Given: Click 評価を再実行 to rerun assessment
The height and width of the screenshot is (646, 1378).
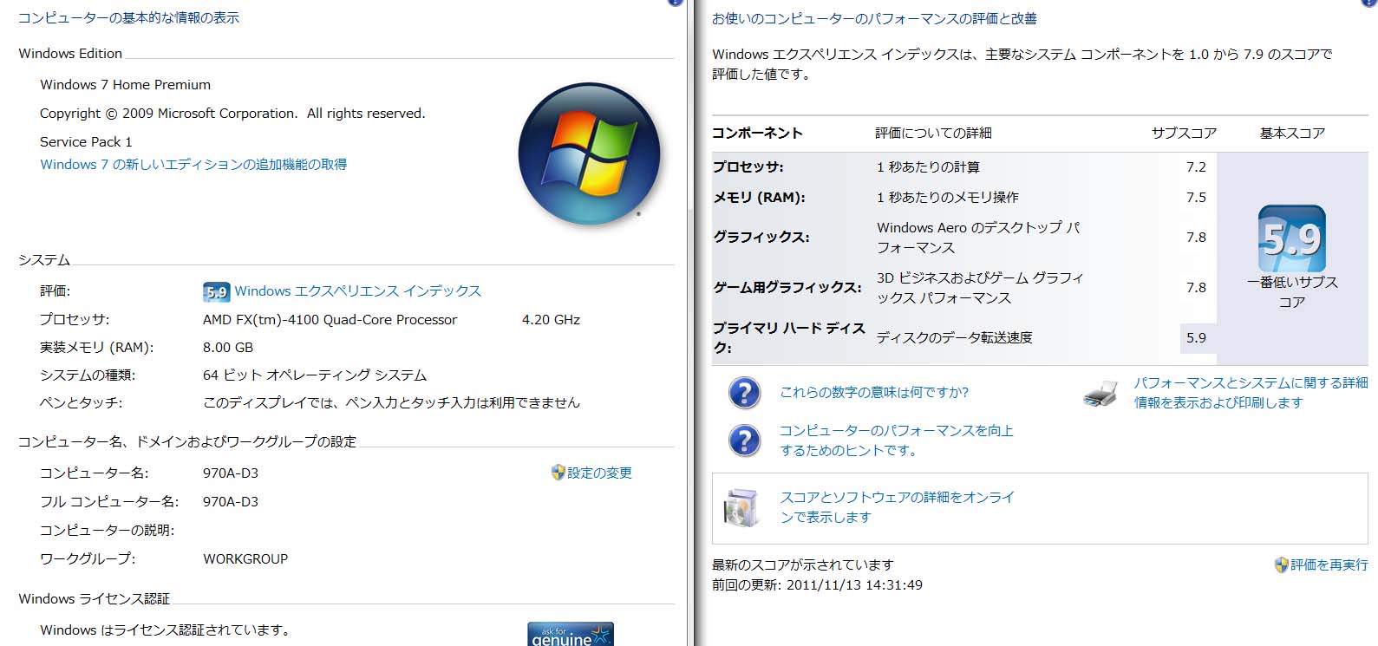Looking at the screenshot, I should coord(1329,564).
